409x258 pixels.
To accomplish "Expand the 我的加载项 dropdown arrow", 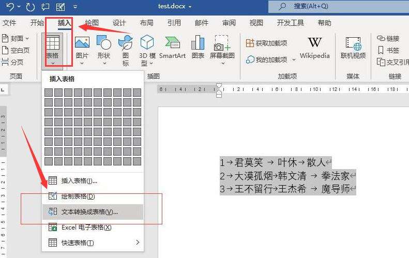I will point(294,60).
